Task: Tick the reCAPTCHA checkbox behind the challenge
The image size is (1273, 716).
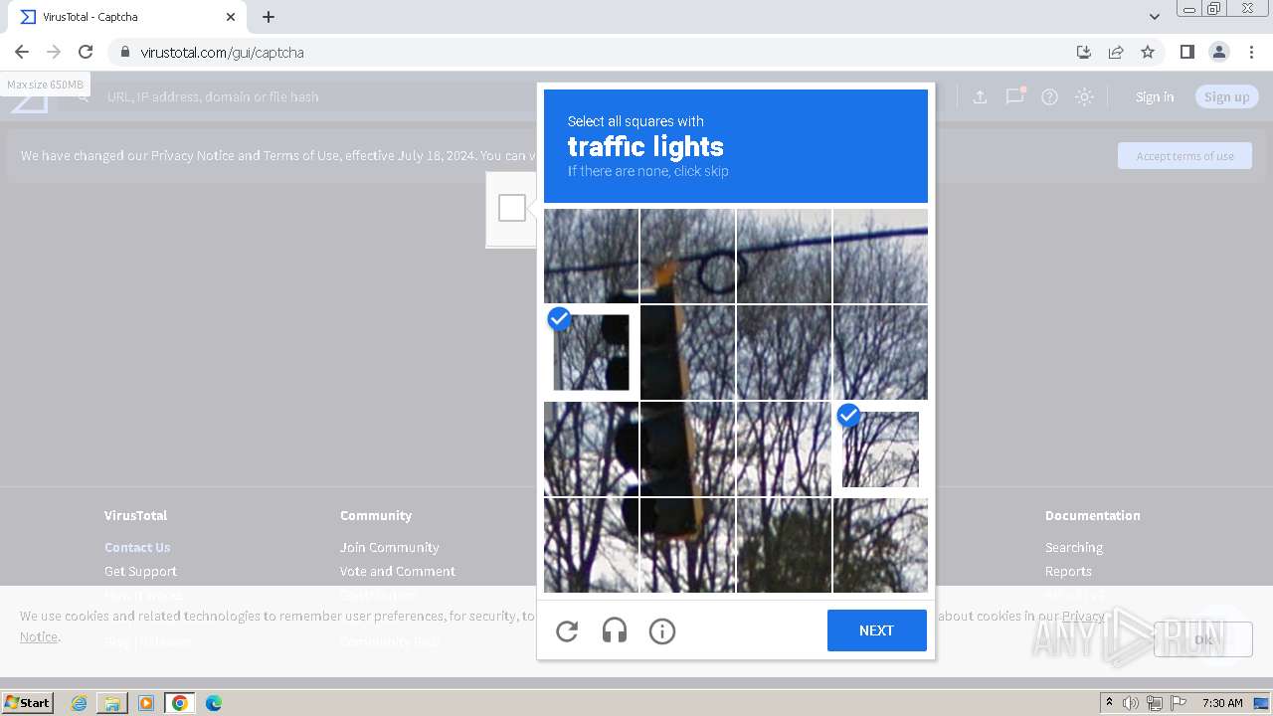Action: pos(512,208)
